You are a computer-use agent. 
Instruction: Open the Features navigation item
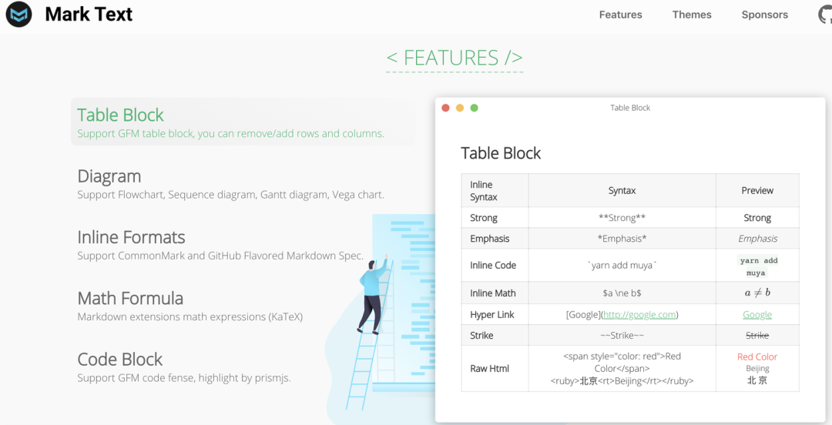coord(620,15)
